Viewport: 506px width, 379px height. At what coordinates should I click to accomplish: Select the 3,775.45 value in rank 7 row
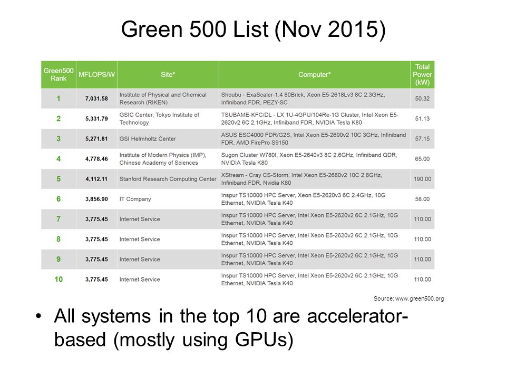[96, 219]
